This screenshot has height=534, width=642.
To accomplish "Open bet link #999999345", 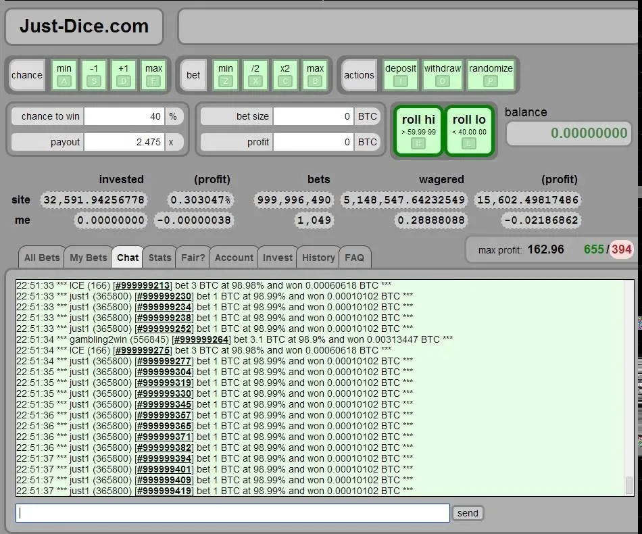I will click(x=164, y=405).
